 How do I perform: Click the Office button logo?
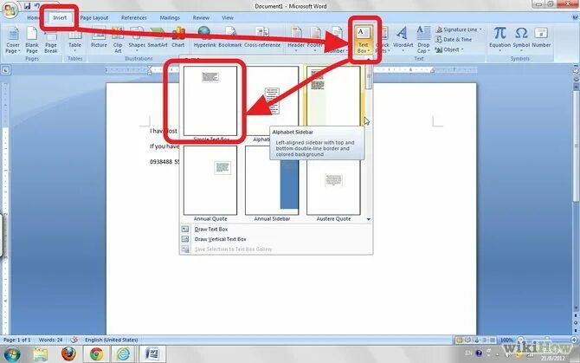tap(10, 10)
